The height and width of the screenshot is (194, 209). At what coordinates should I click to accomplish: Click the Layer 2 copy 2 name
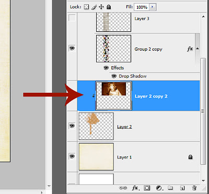coord(151,96)
